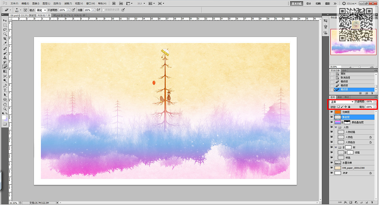This screenshot has width=379, height=205.
Task: Click the foreground color swatch
Action: 4,117
